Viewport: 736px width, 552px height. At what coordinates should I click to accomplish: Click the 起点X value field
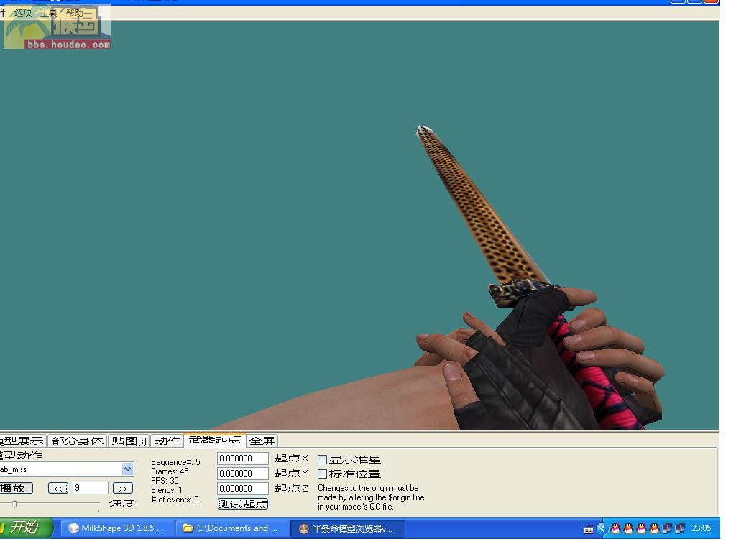(x=243, y=459)
